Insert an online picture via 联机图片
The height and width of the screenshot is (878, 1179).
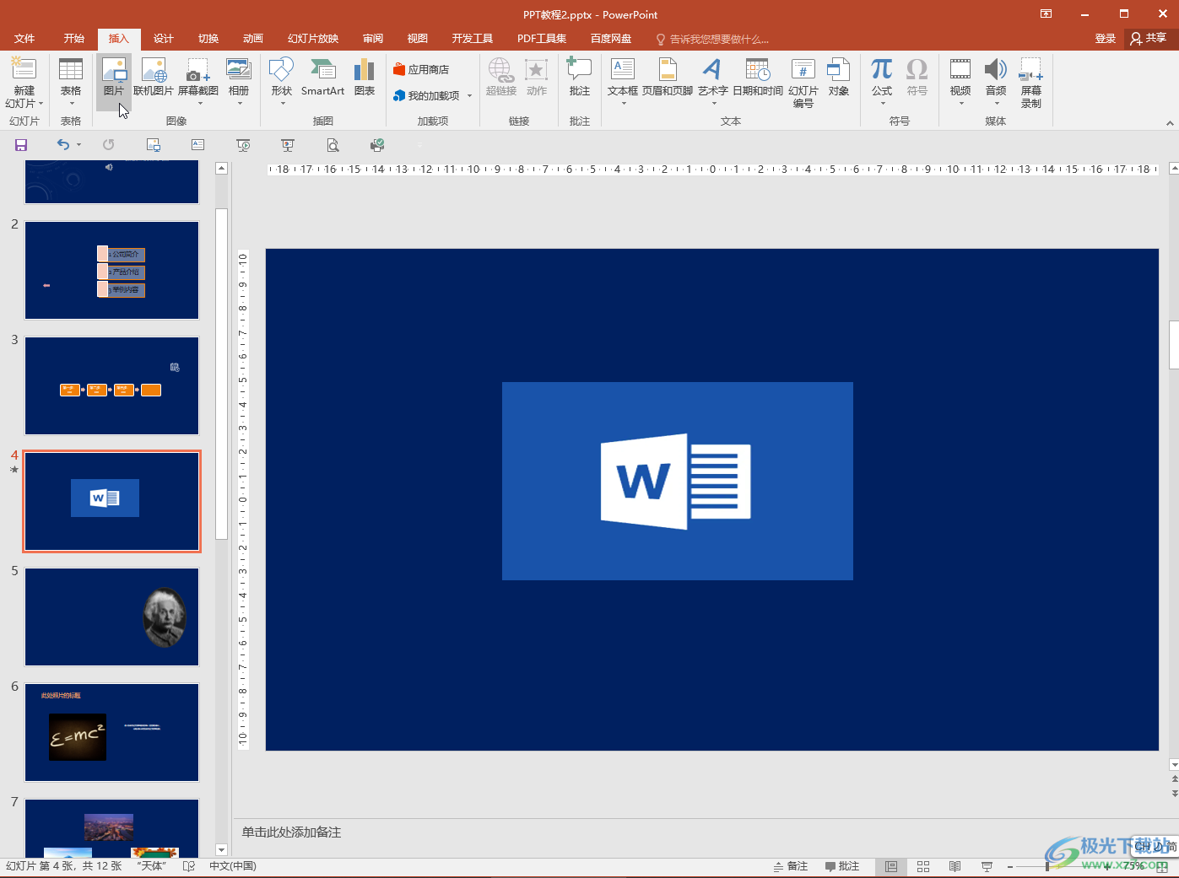(x=154, y=78)
